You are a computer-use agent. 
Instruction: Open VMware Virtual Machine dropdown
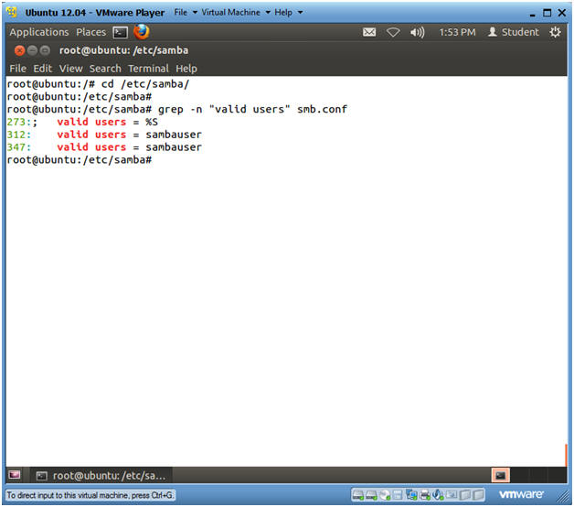(236, 13)
